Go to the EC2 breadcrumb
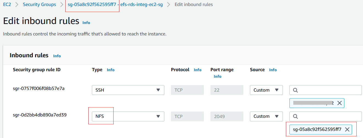Screen dimensions: 363x138 [7, 5]
